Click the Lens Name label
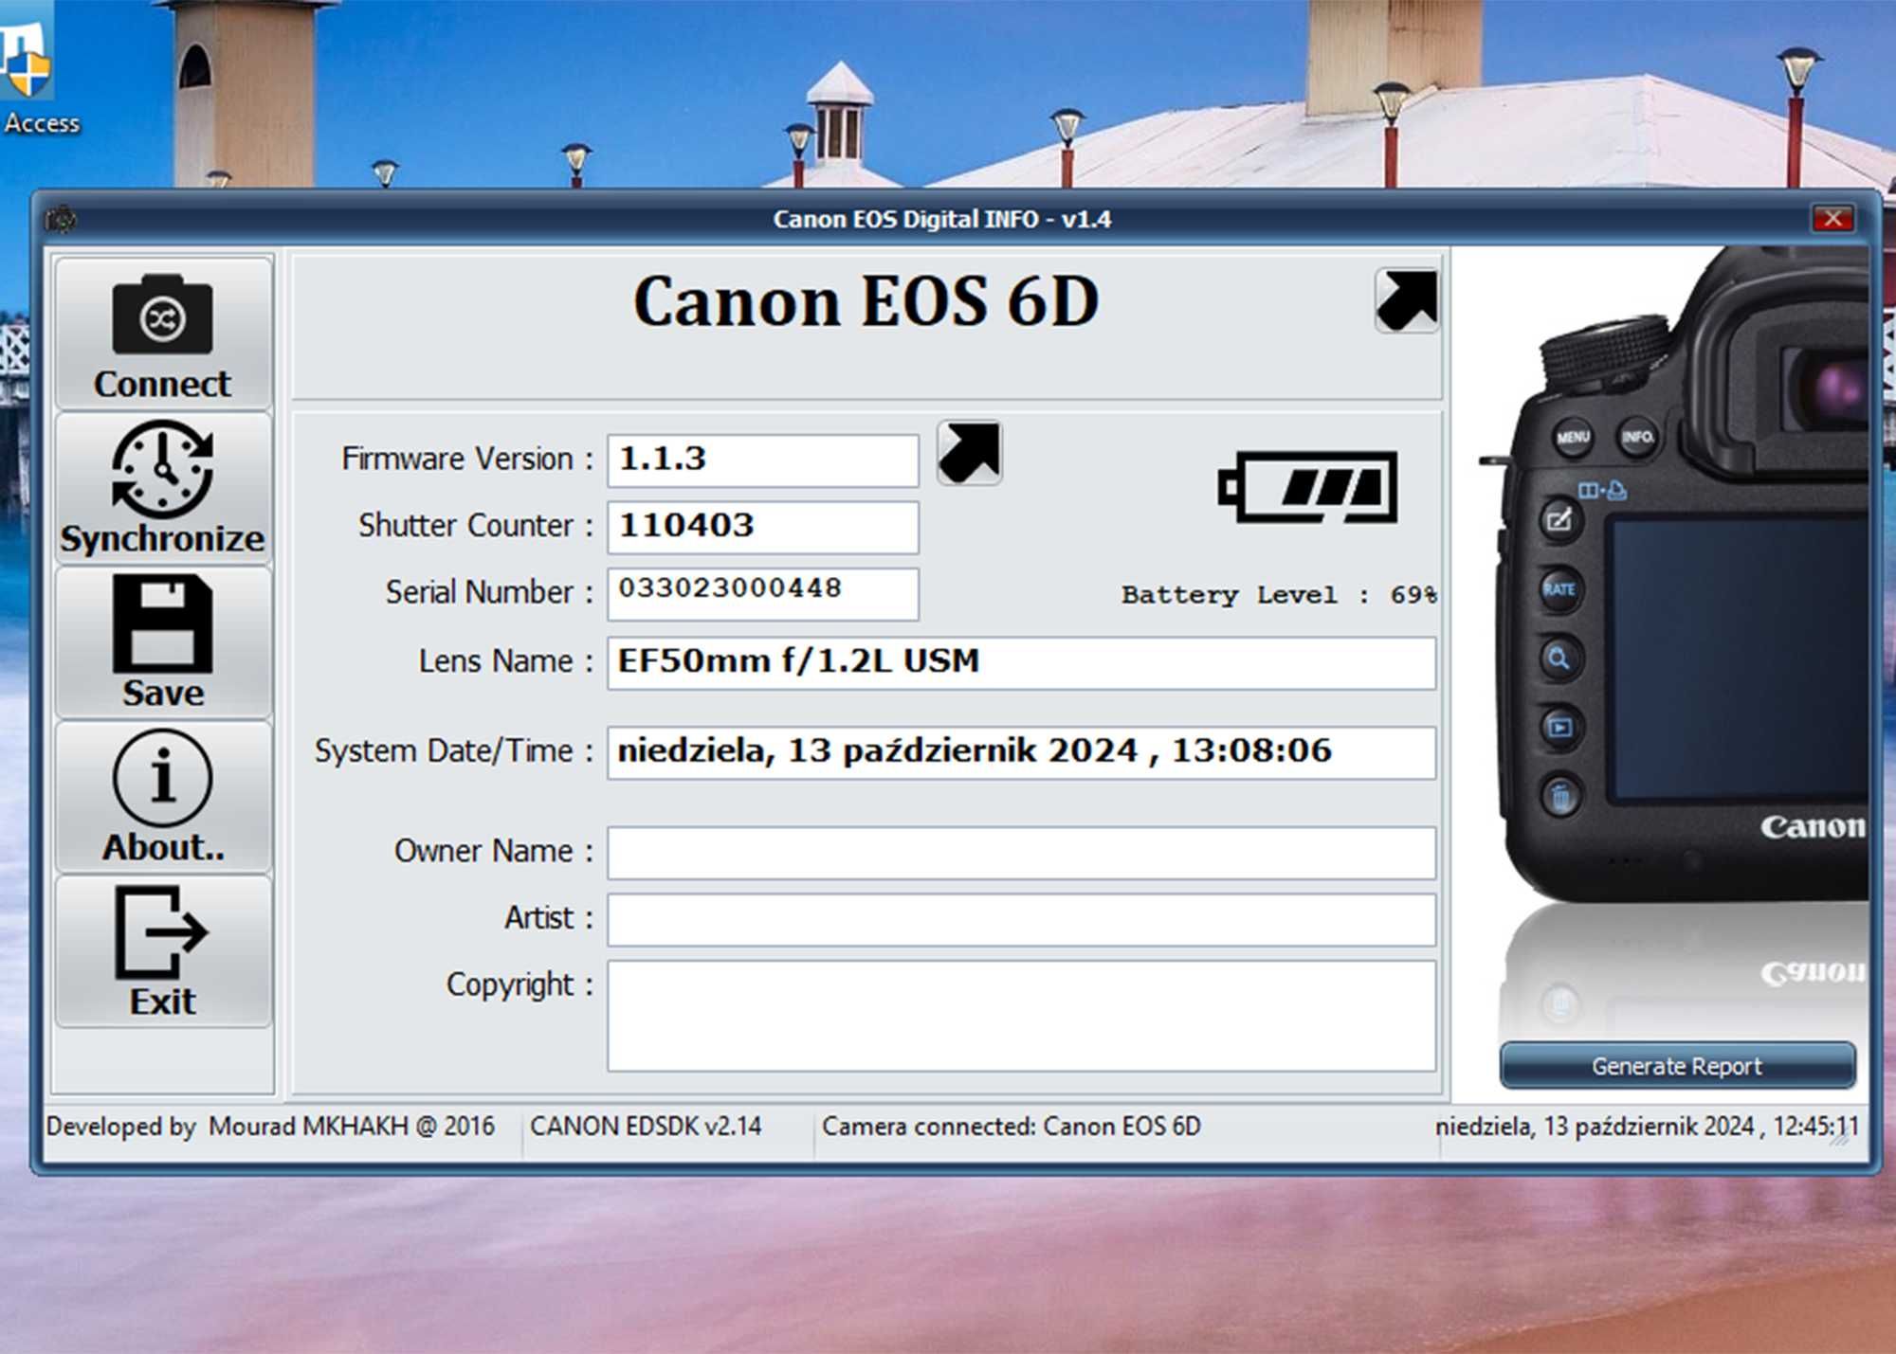 click(x=506, y=660)
